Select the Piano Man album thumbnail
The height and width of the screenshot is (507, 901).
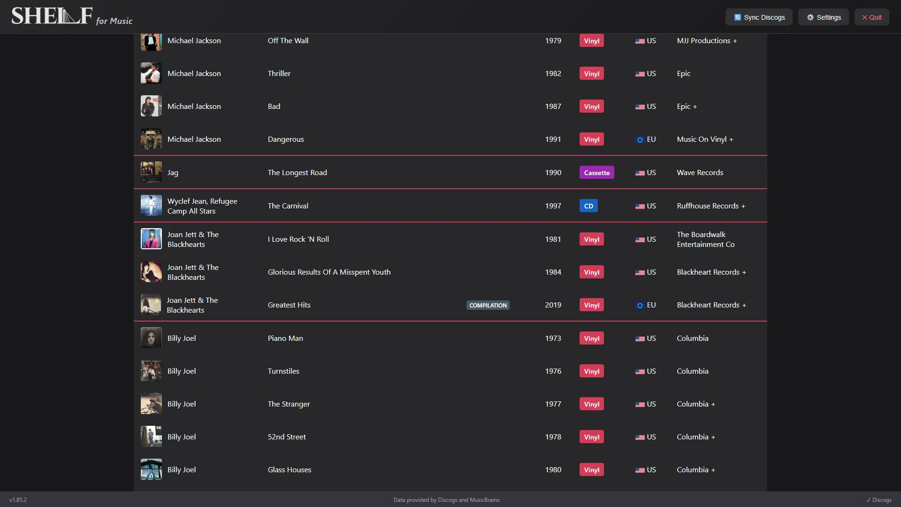(151, 338)
